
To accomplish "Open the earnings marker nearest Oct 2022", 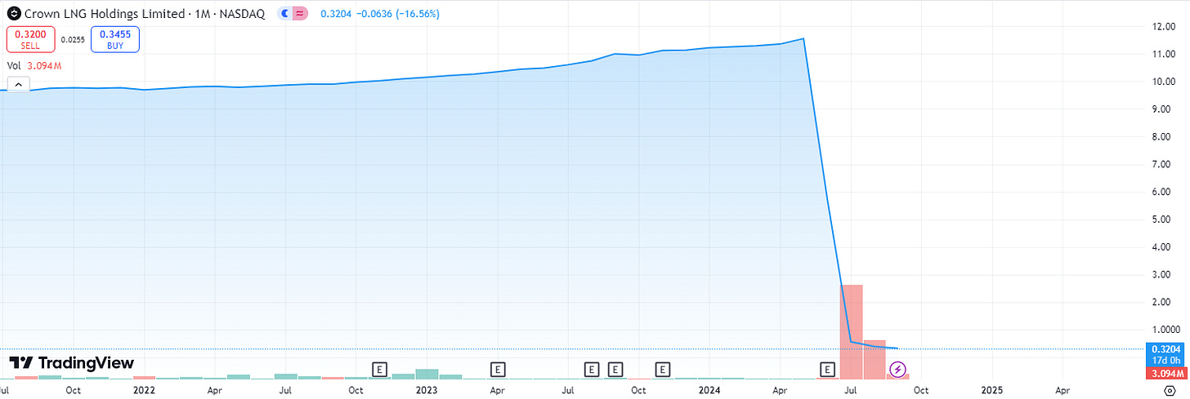I will (378, 370).
